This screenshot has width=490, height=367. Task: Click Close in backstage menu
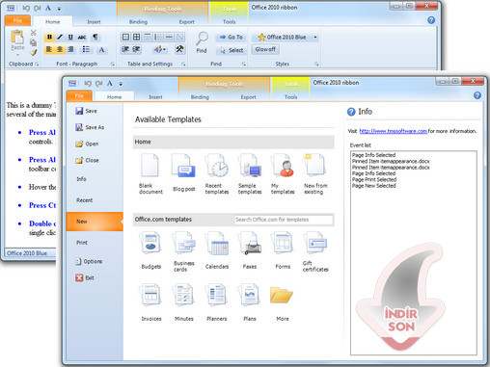[x=87, y=160]
